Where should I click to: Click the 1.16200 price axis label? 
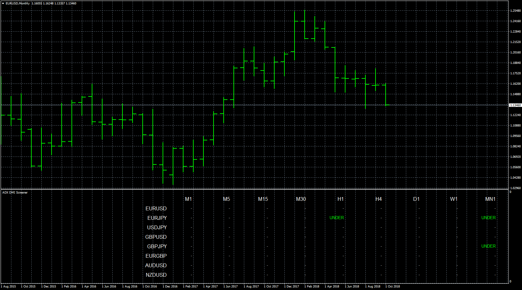pos(515,84)
